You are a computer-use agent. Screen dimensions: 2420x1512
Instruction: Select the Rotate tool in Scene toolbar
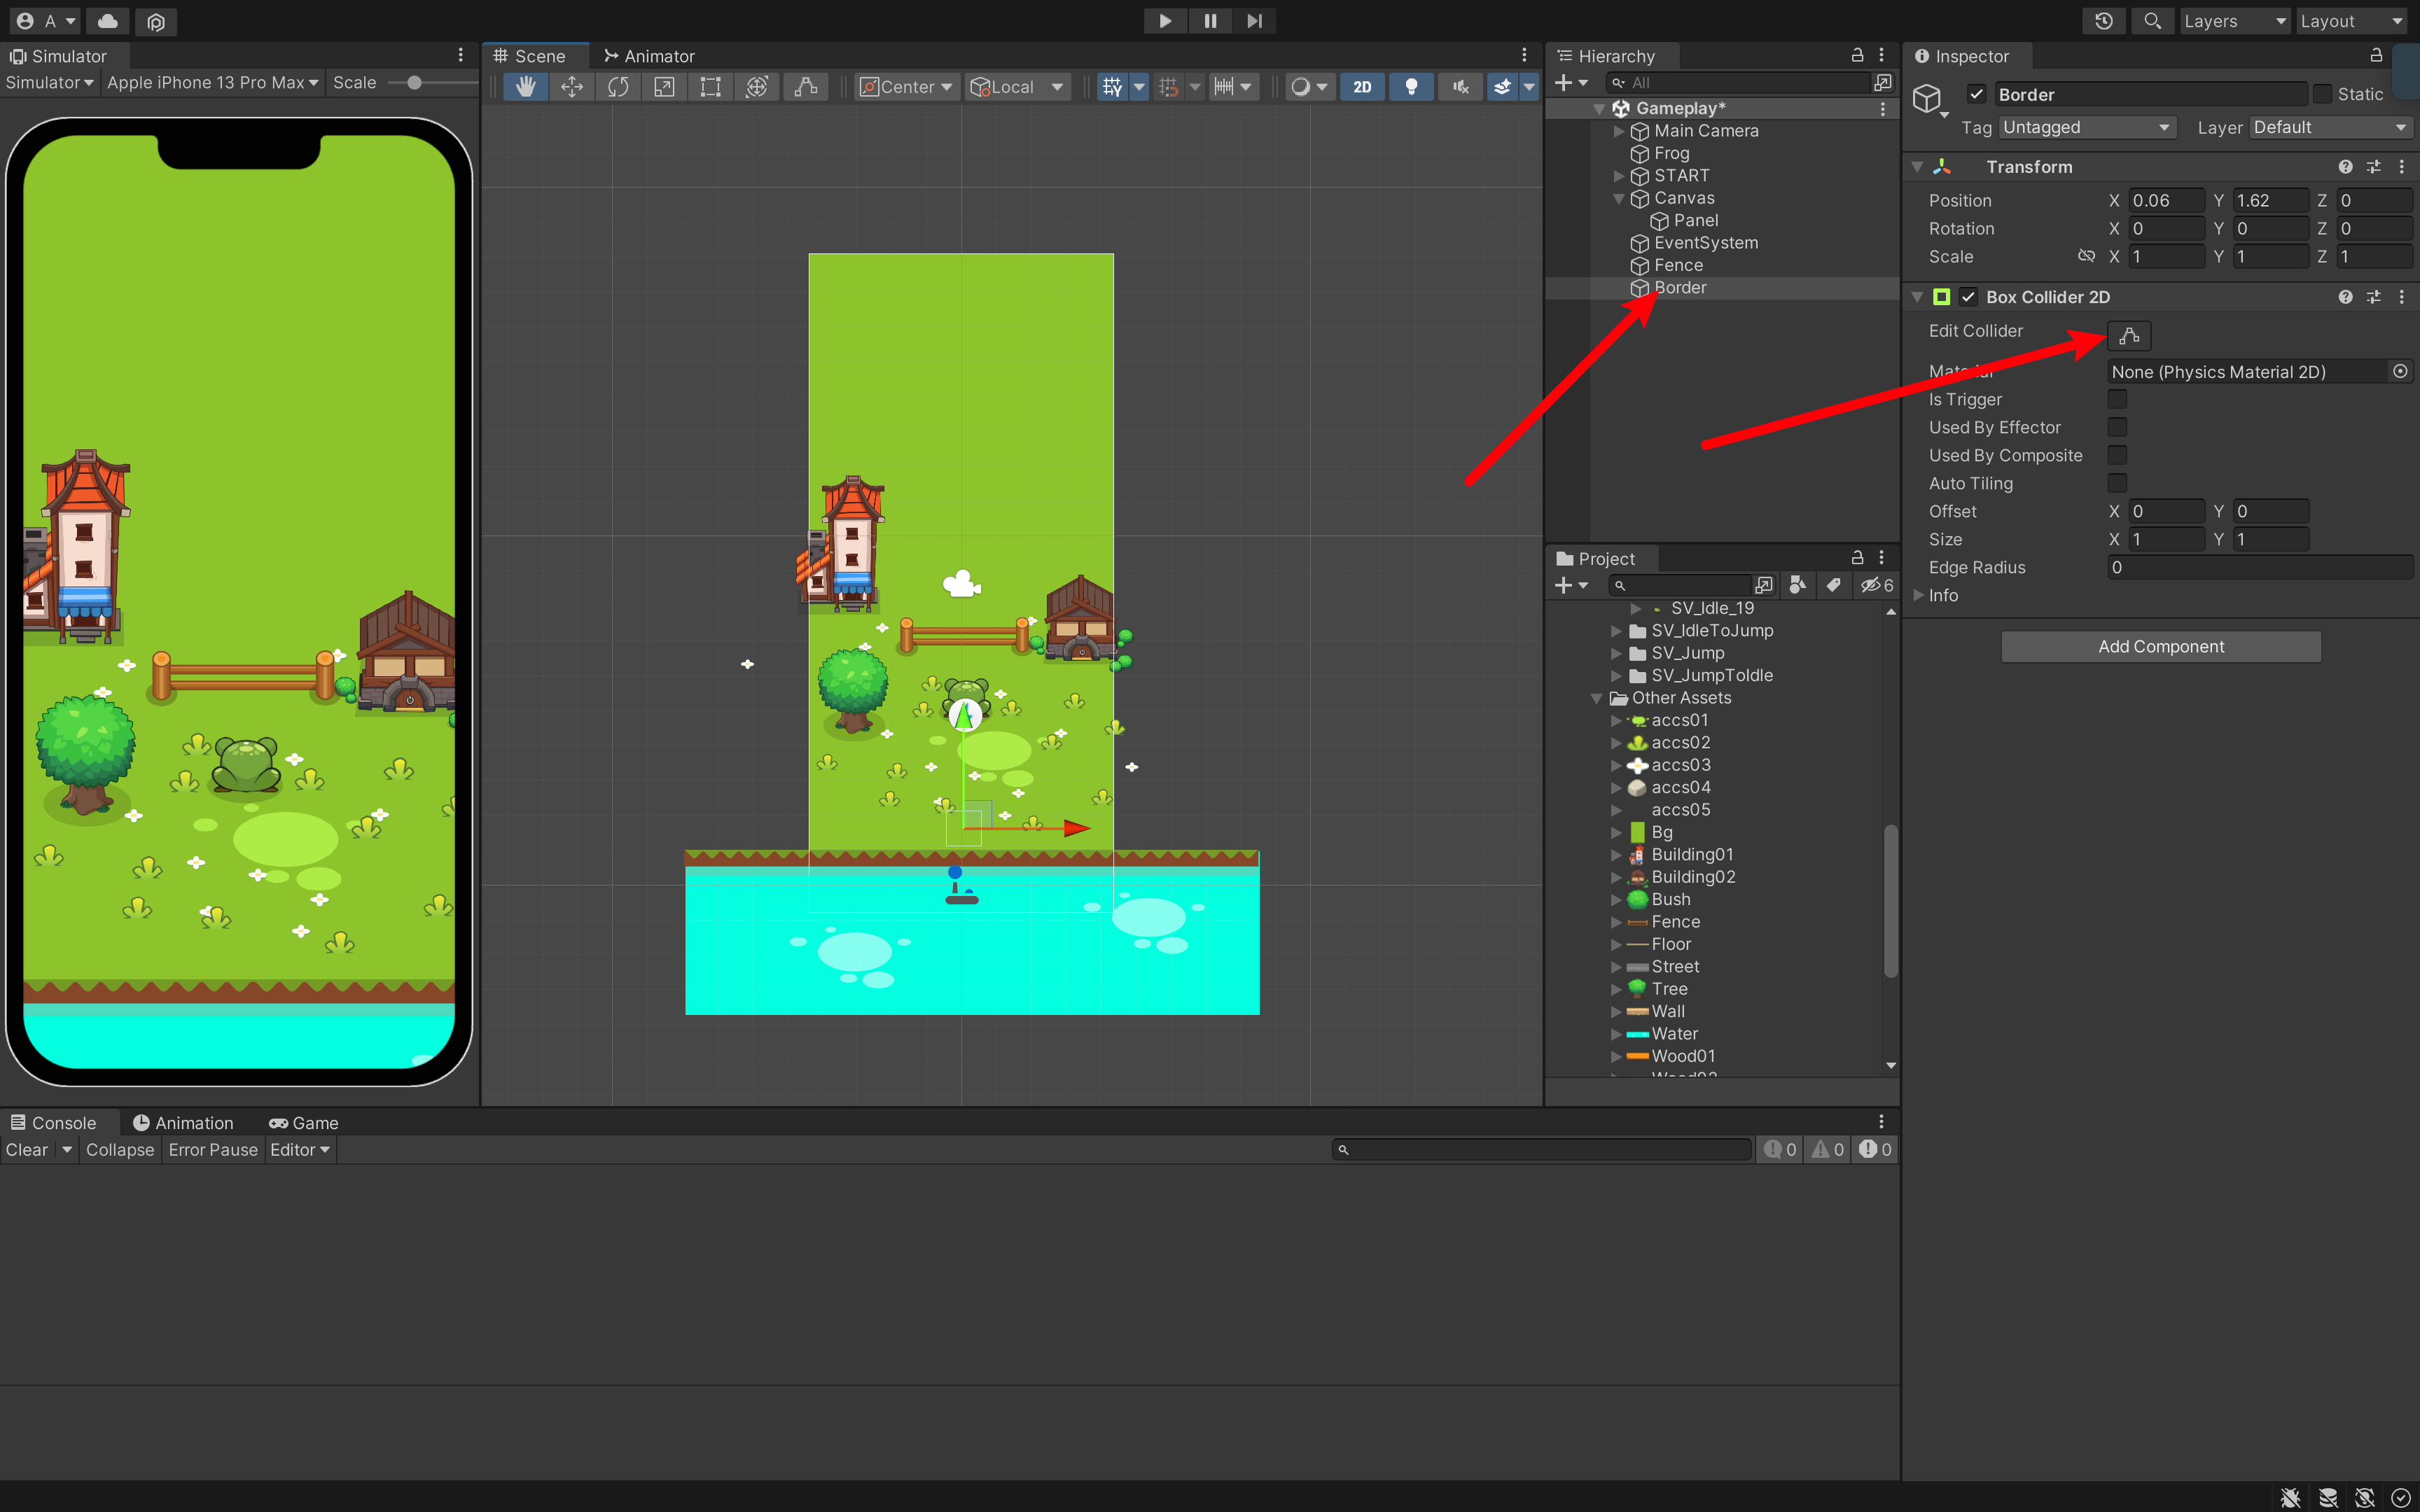click(618, 87)
